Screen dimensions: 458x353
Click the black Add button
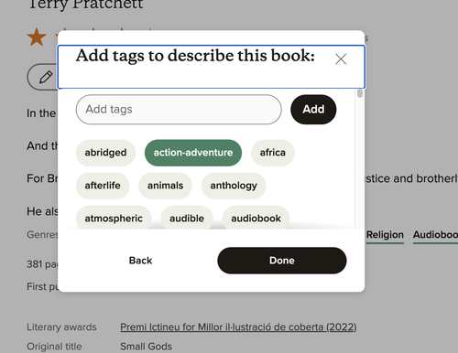click(313, 110)
